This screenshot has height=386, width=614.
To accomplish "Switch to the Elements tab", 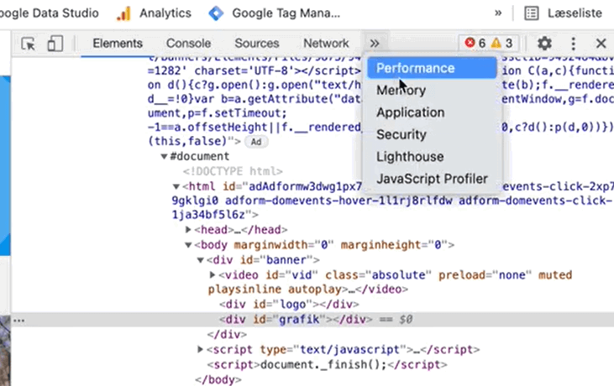I will [x=118, y=44].
